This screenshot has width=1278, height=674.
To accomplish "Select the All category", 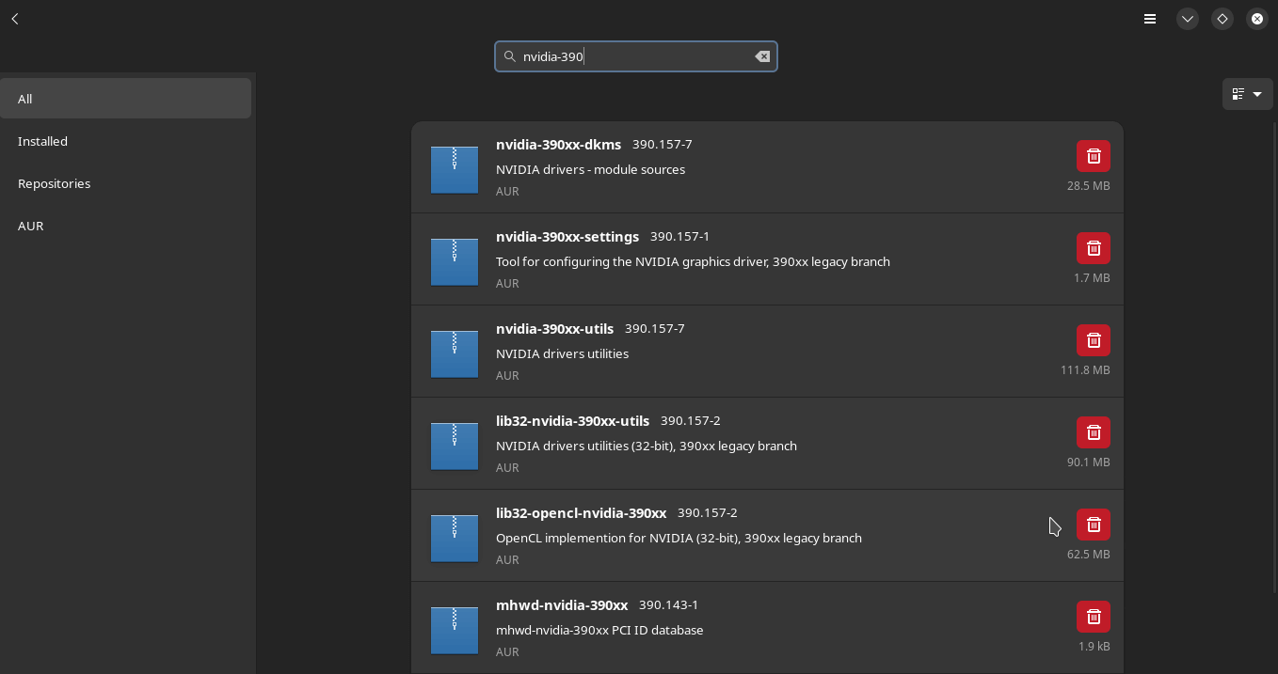I will 125,99.
